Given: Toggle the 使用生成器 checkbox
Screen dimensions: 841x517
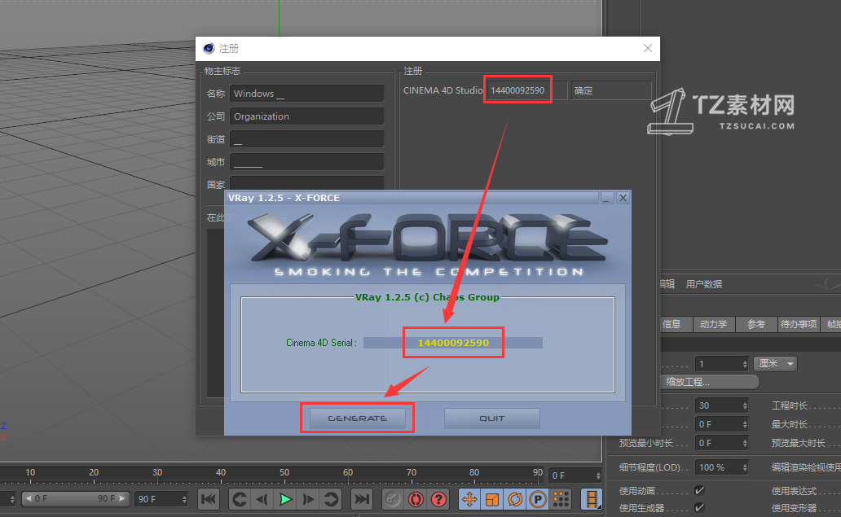Looking at the screenshot, I should click(x=699, y=506).
